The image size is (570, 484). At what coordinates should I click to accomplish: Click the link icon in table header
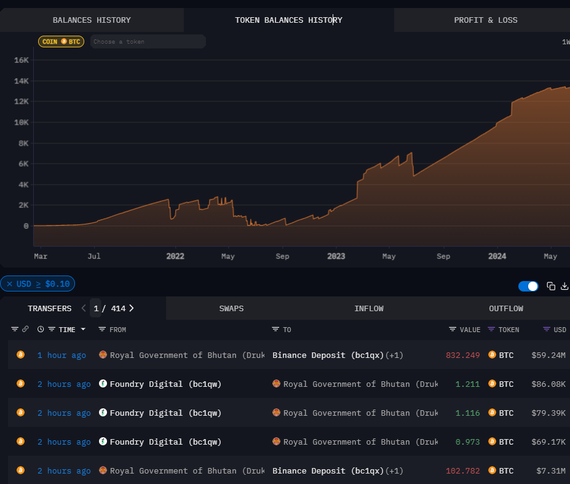pos(25,330)
